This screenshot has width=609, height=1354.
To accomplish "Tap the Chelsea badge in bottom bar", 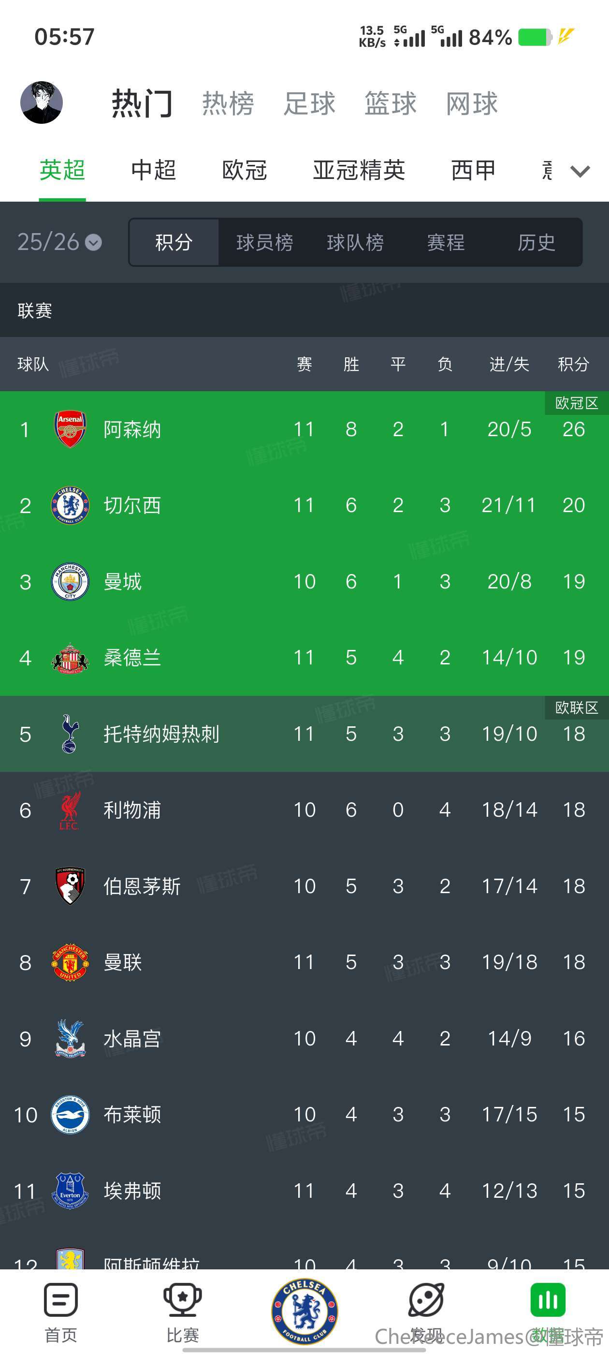I will [x=304, y=1310].
